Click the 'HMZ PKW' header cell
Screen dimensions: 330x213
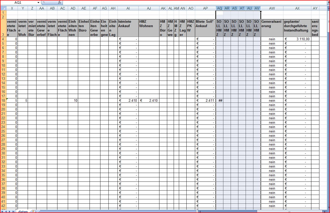point(191,28)
